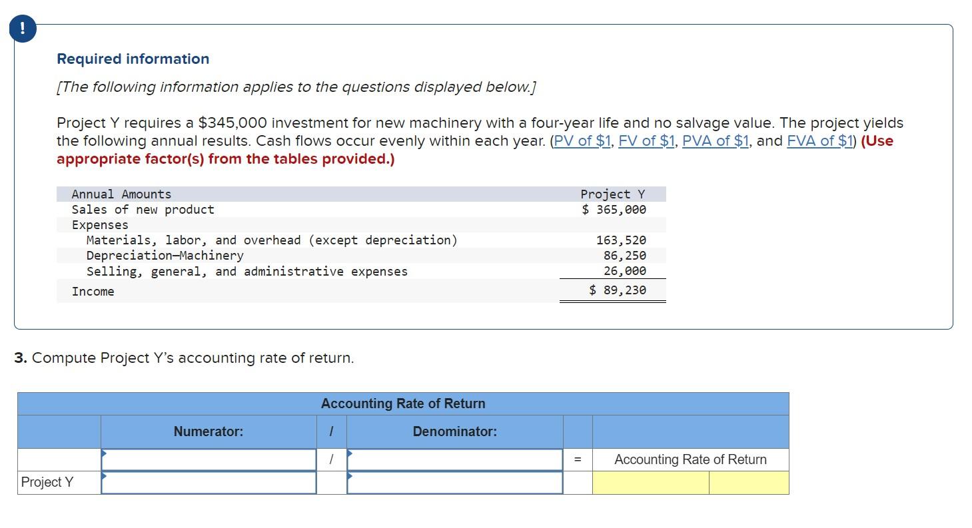972x528 pixels.
Task: Click the italic 'following information applies' note
Action: (296, 87)
